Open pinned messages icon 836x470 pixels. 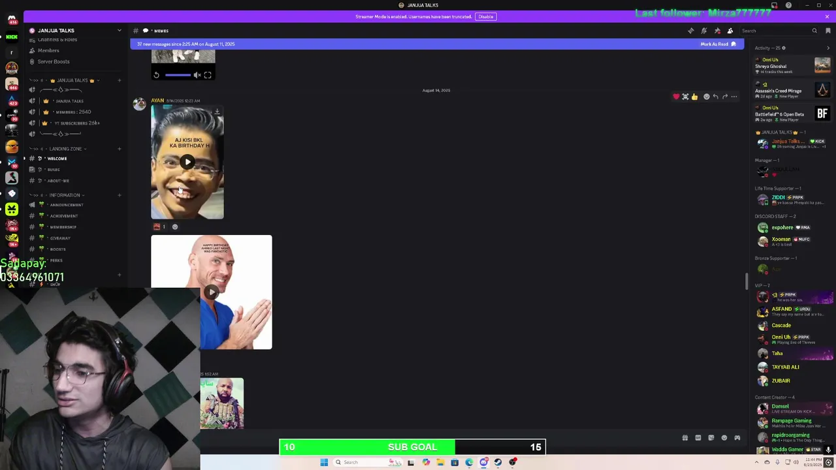pyautogui.click(x=717, y=31)
